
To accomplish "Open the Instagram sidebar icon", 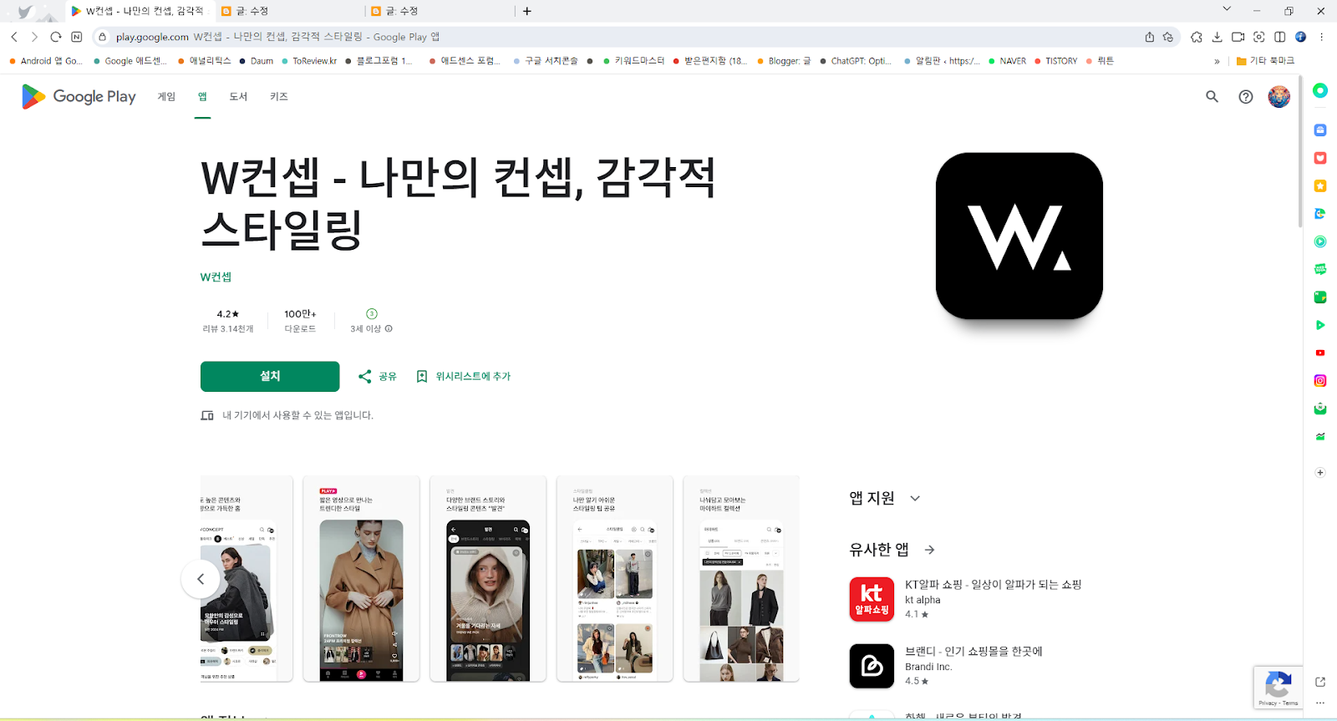I will (x=1320, y=381).
